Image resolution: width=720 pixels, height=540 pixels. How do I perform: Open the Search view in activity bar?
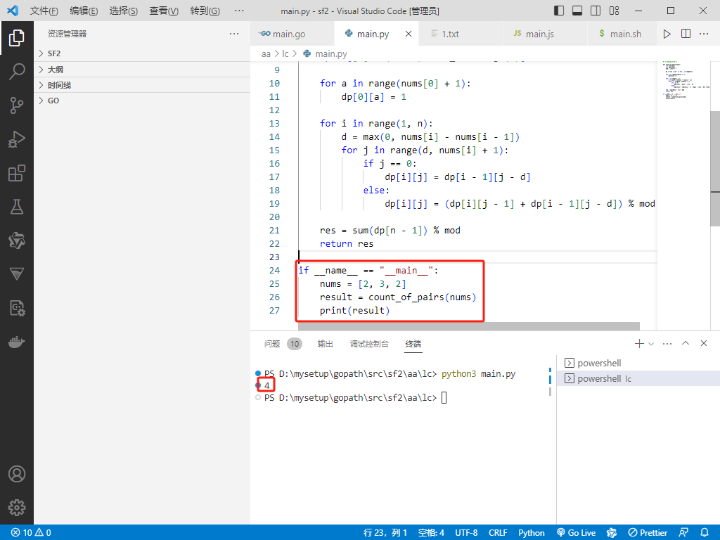click(17, 72)
